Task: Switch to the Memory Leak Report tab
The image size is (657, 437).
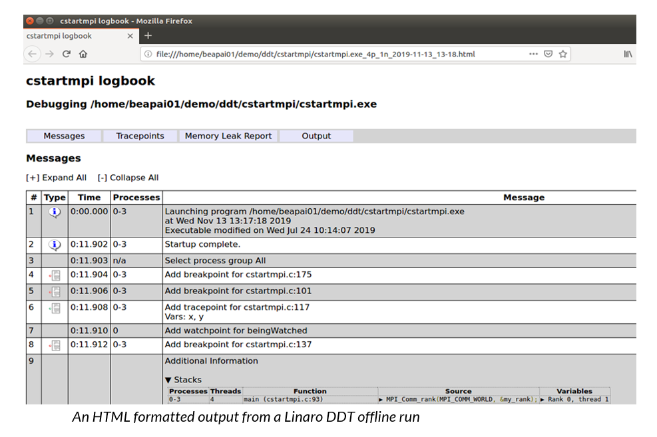Action: point(228,136)
